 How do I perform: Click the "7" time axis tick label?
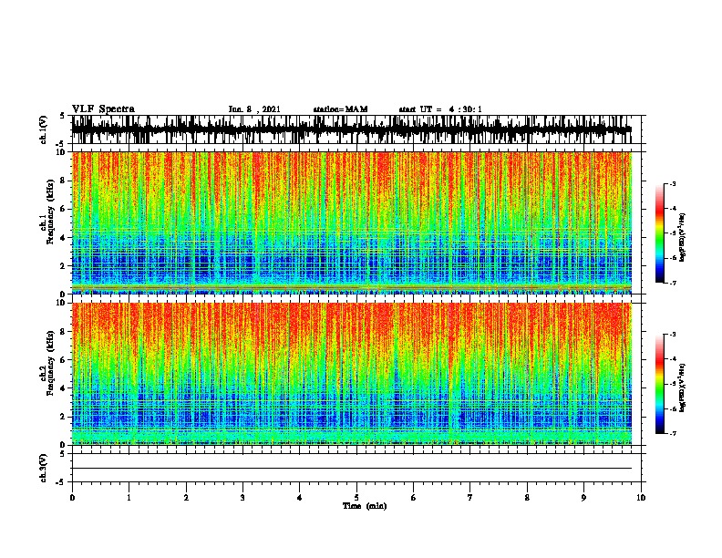[x=470, y=497]
